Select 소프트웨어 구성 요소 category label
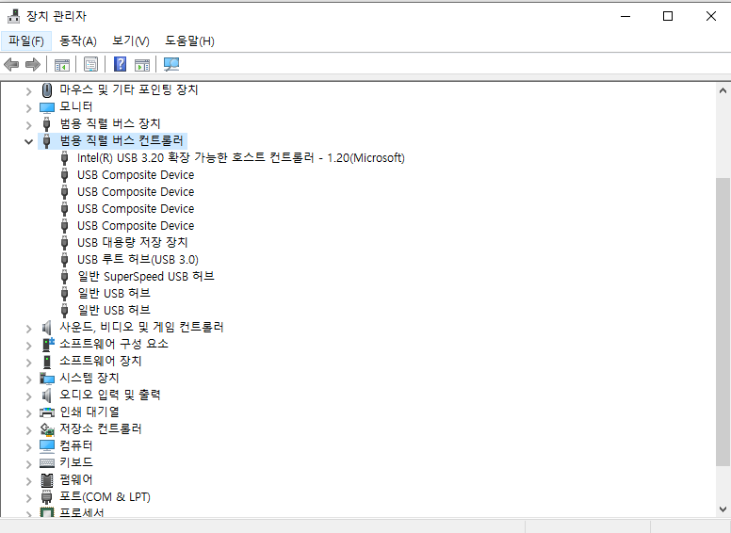The image size is (731, 533). pos(114,345)
